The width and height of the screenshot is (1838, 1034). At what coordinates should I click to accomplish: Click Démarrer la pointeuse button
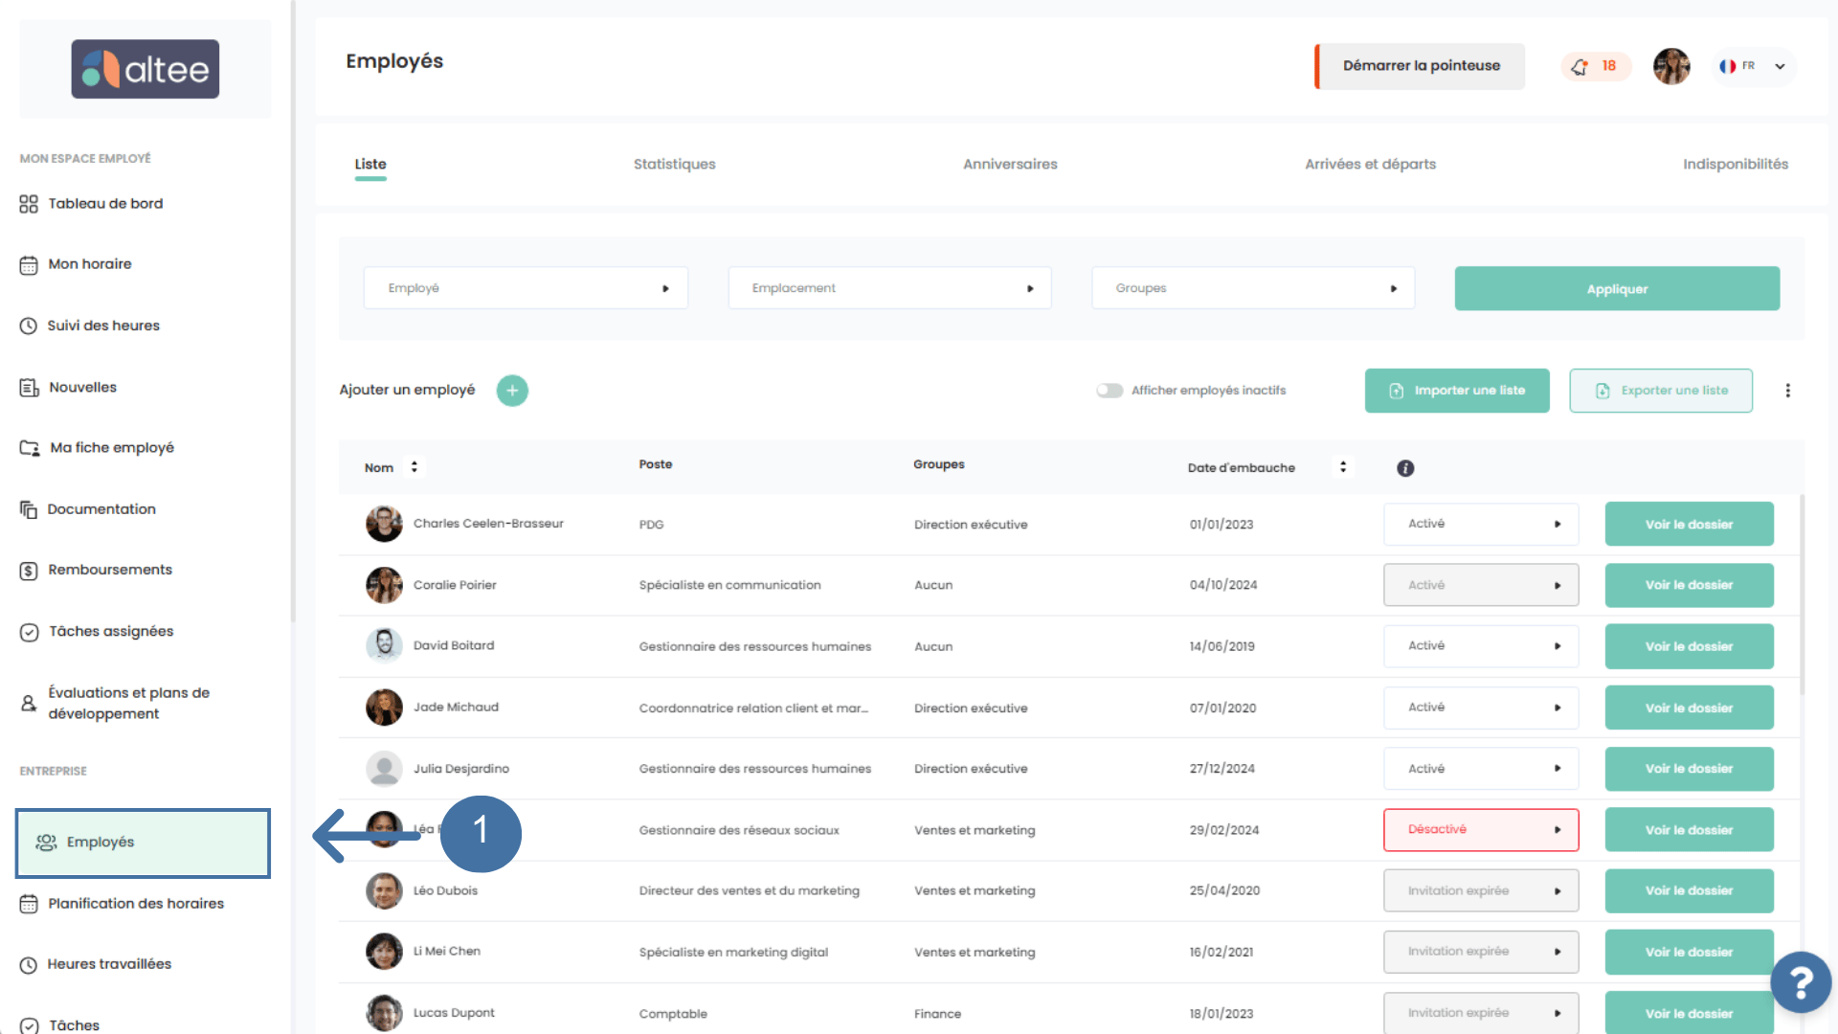(x=1420, y=66)
